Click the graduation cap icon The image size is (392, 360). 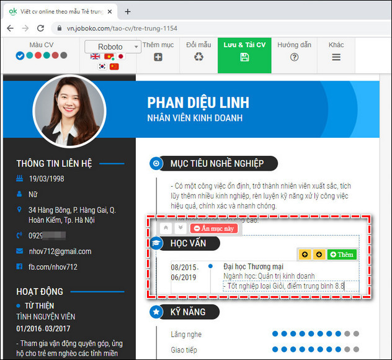[x=156, y=243]
